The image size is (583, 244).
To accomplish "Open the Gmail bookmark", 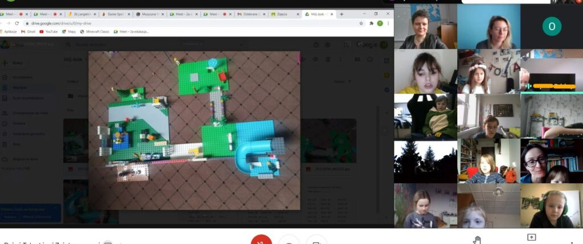I will click(x=28, y=32).
